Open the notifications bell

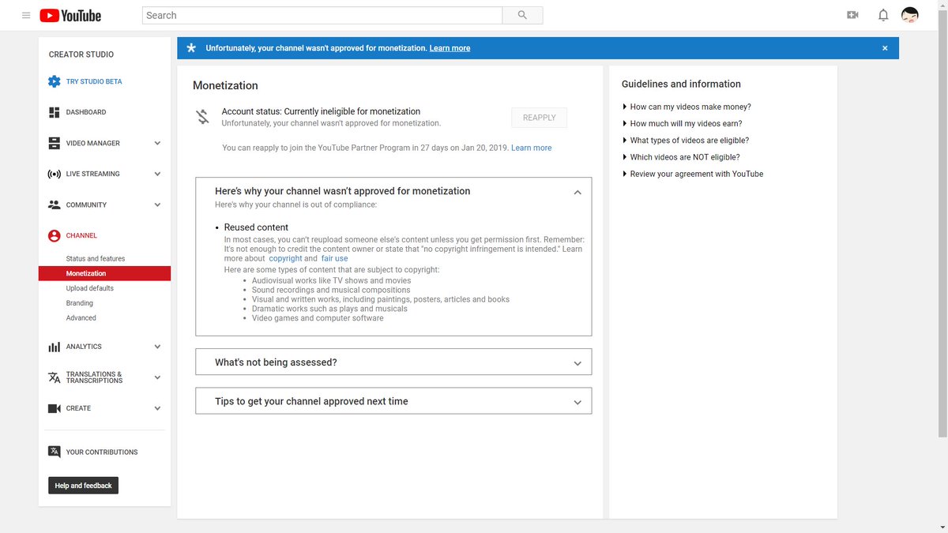[883, 15]
